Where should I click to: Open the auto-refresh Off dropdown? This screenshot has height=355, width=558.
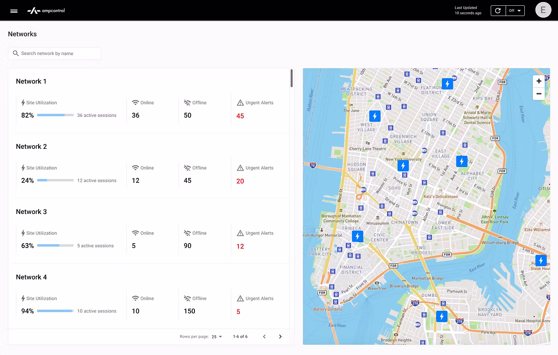pyautogui.click(x=515, y=11)
